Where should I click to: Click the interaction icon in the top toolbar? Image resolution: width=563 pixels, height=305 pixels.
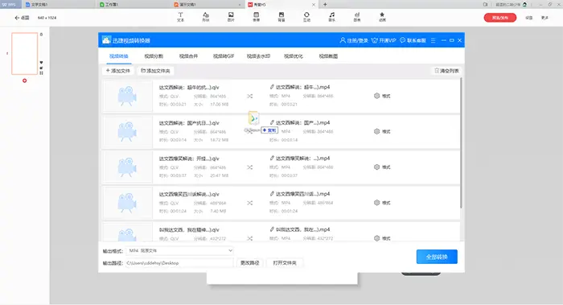point(306,15)
